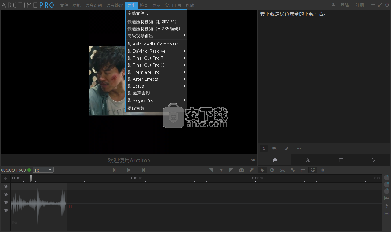Open the 文件 menu
The width and height of the screenshot is (391, 232).
[x=64, y=5]
